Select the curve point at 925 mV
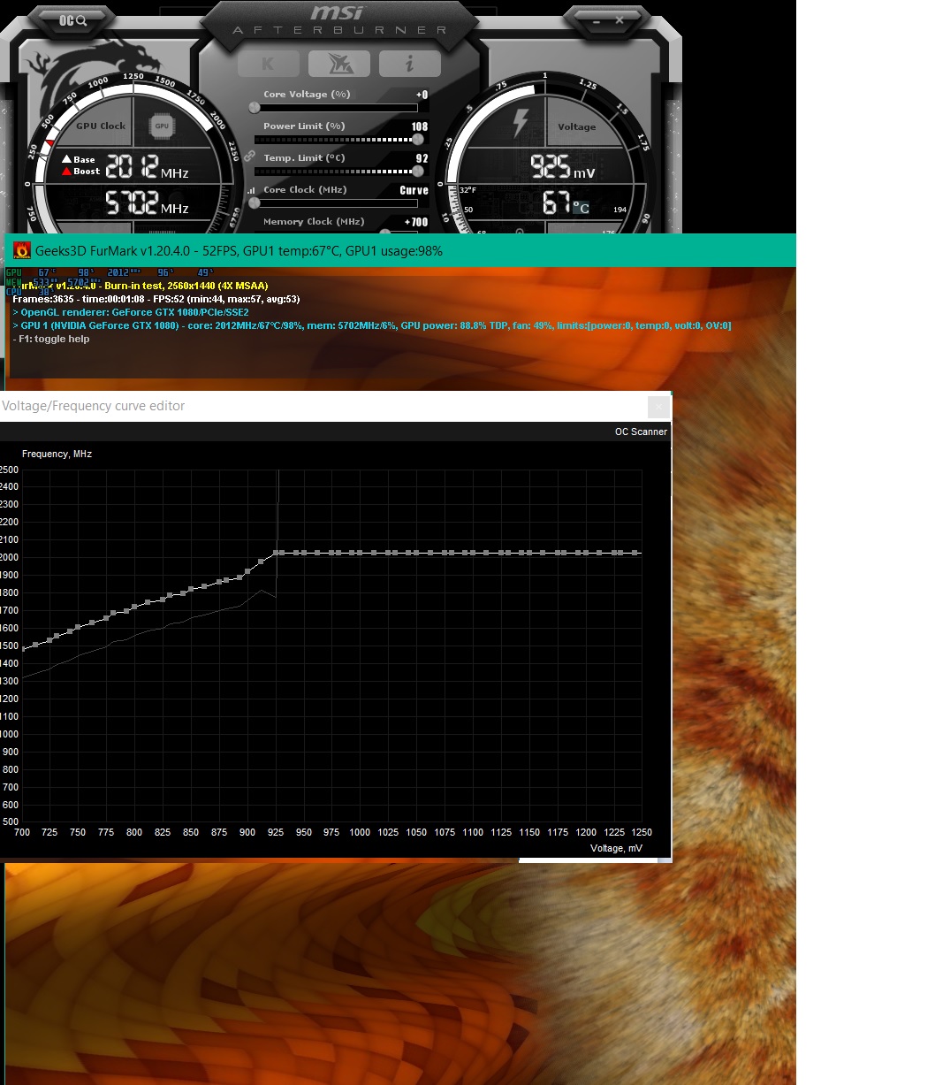The width and height of the screenshot is (935, 1085). pos(277,553)
